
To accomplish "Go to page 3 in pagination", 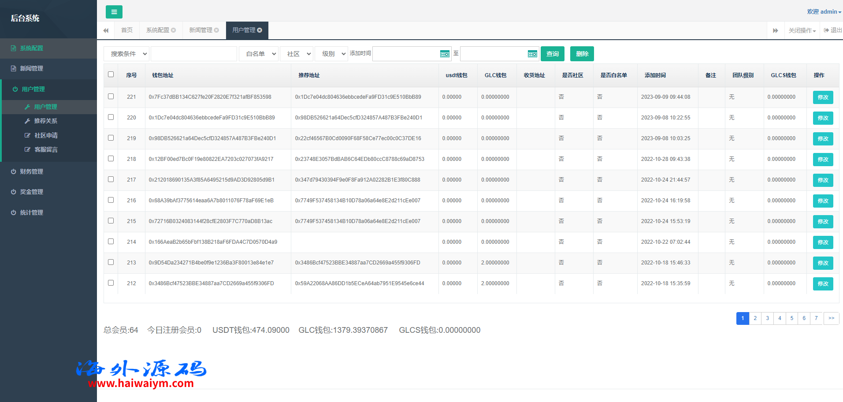I will [x=767, y=318].
